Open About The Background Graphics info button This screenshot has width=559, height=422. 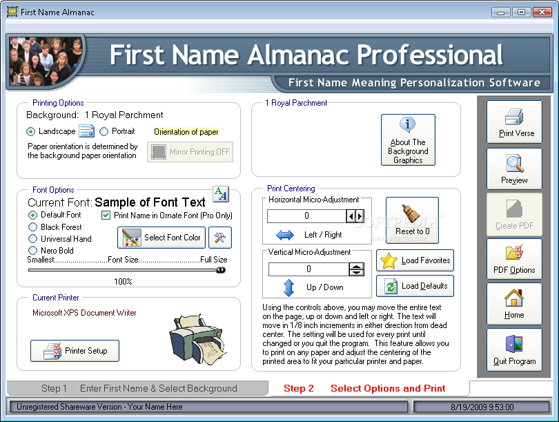coord(408,140)
